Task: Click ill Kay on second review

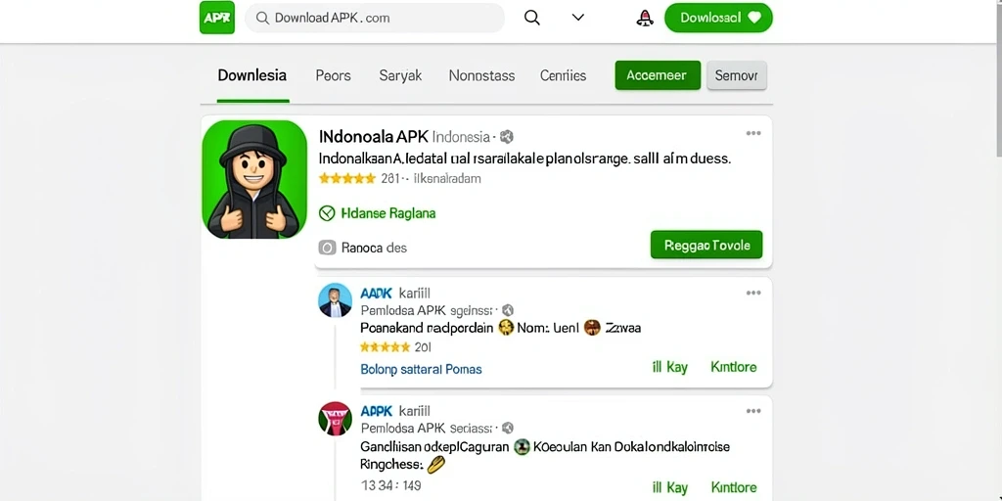Action: click(x=669, y=488)
